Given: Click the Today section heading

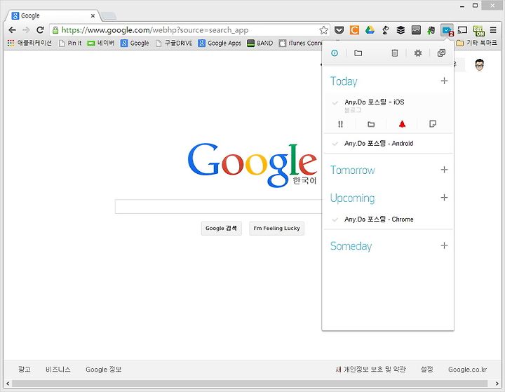Looking at the screenshot, I should coord(344,81).
